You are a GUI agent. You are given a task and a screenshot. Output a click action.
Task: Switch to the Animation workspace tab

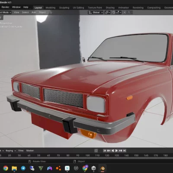pyautogui.click(x=124, y=8)
